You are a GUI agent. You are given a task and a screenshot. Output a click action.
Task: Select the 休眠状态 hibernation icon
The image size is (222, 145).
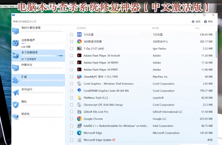(15, 68)
